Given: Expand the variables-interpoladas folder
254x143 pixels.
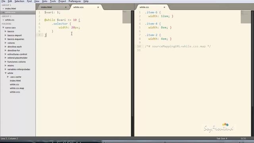Looking at the screenshot, I should pyautogui.click(x=6, y=69).
